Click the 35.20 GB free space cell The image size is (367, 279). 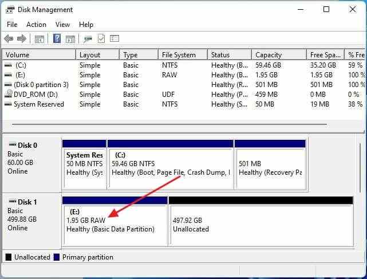(323, 65)
